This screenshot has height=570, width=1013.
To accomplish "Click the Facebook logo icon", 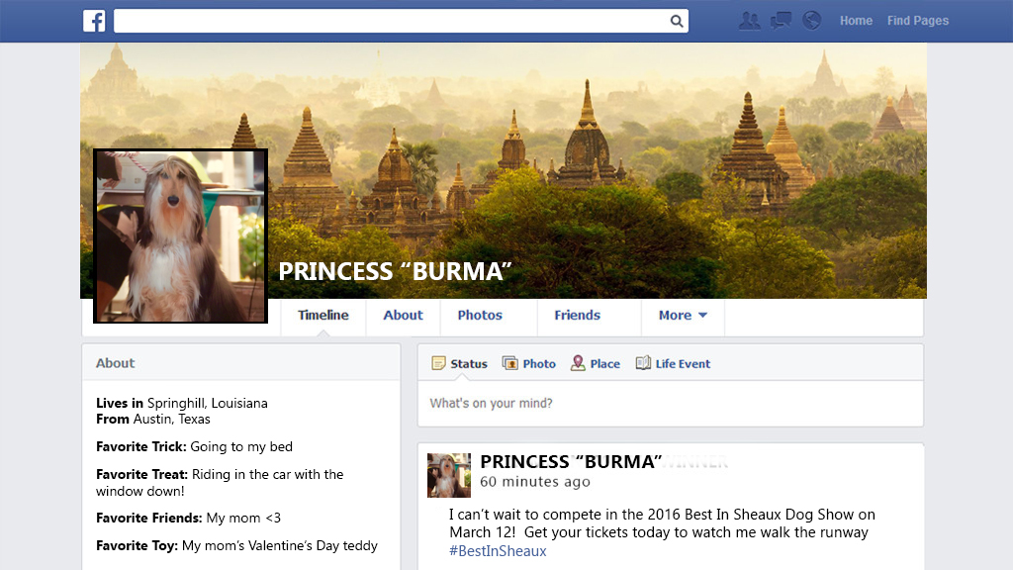I will click(94, 21).
